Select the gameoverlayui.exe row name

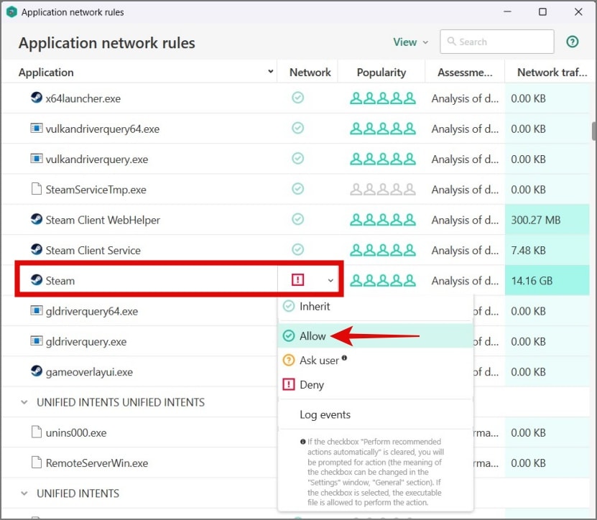pyautogui.click(x=89, y=372)
